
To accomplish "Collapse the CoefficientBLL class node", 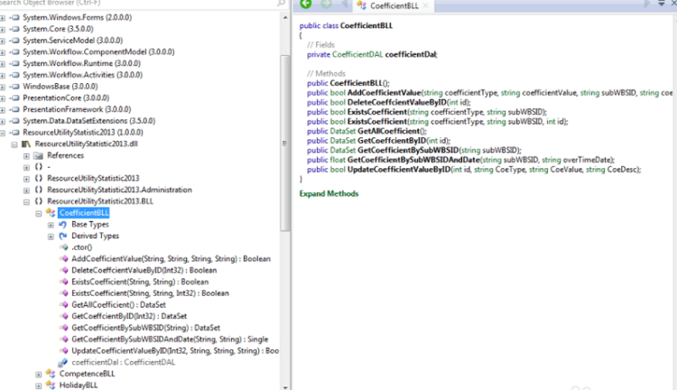I will [x=38, y=213].
